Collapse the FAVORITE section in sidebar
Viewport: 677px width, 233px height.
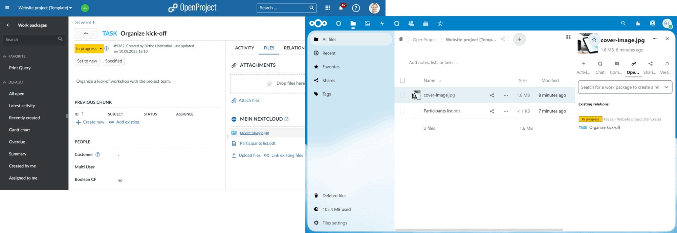pyautogui.click(x=5, y=57)
